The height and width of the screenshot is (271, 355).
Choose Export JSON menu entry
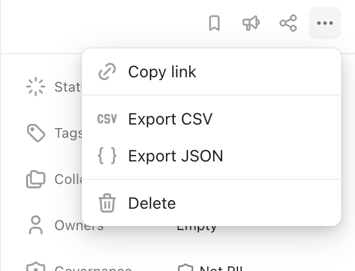point(212,156)
